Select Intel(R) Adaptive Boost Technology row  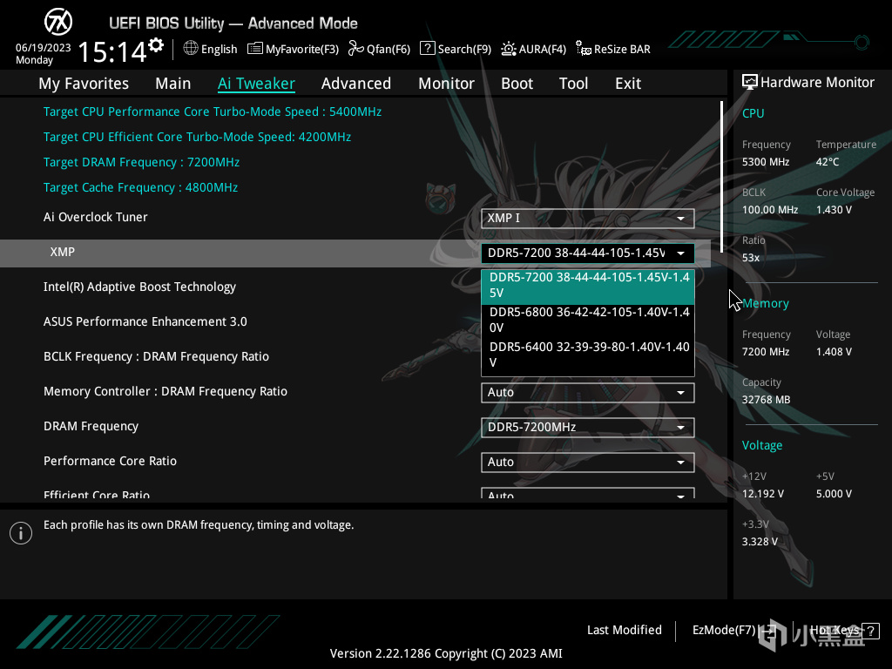[x=139, y=287]
